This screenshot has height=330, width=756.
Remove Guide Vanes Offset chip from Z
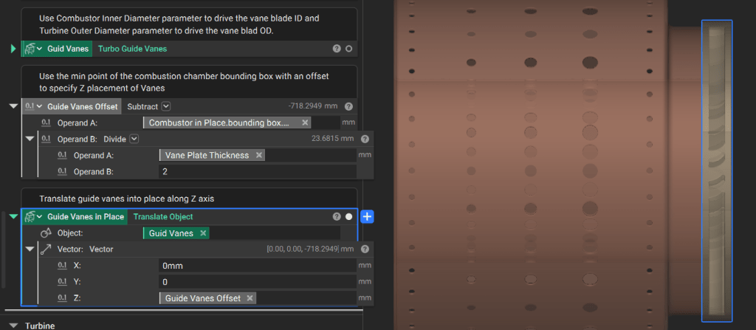coord(250,298)
